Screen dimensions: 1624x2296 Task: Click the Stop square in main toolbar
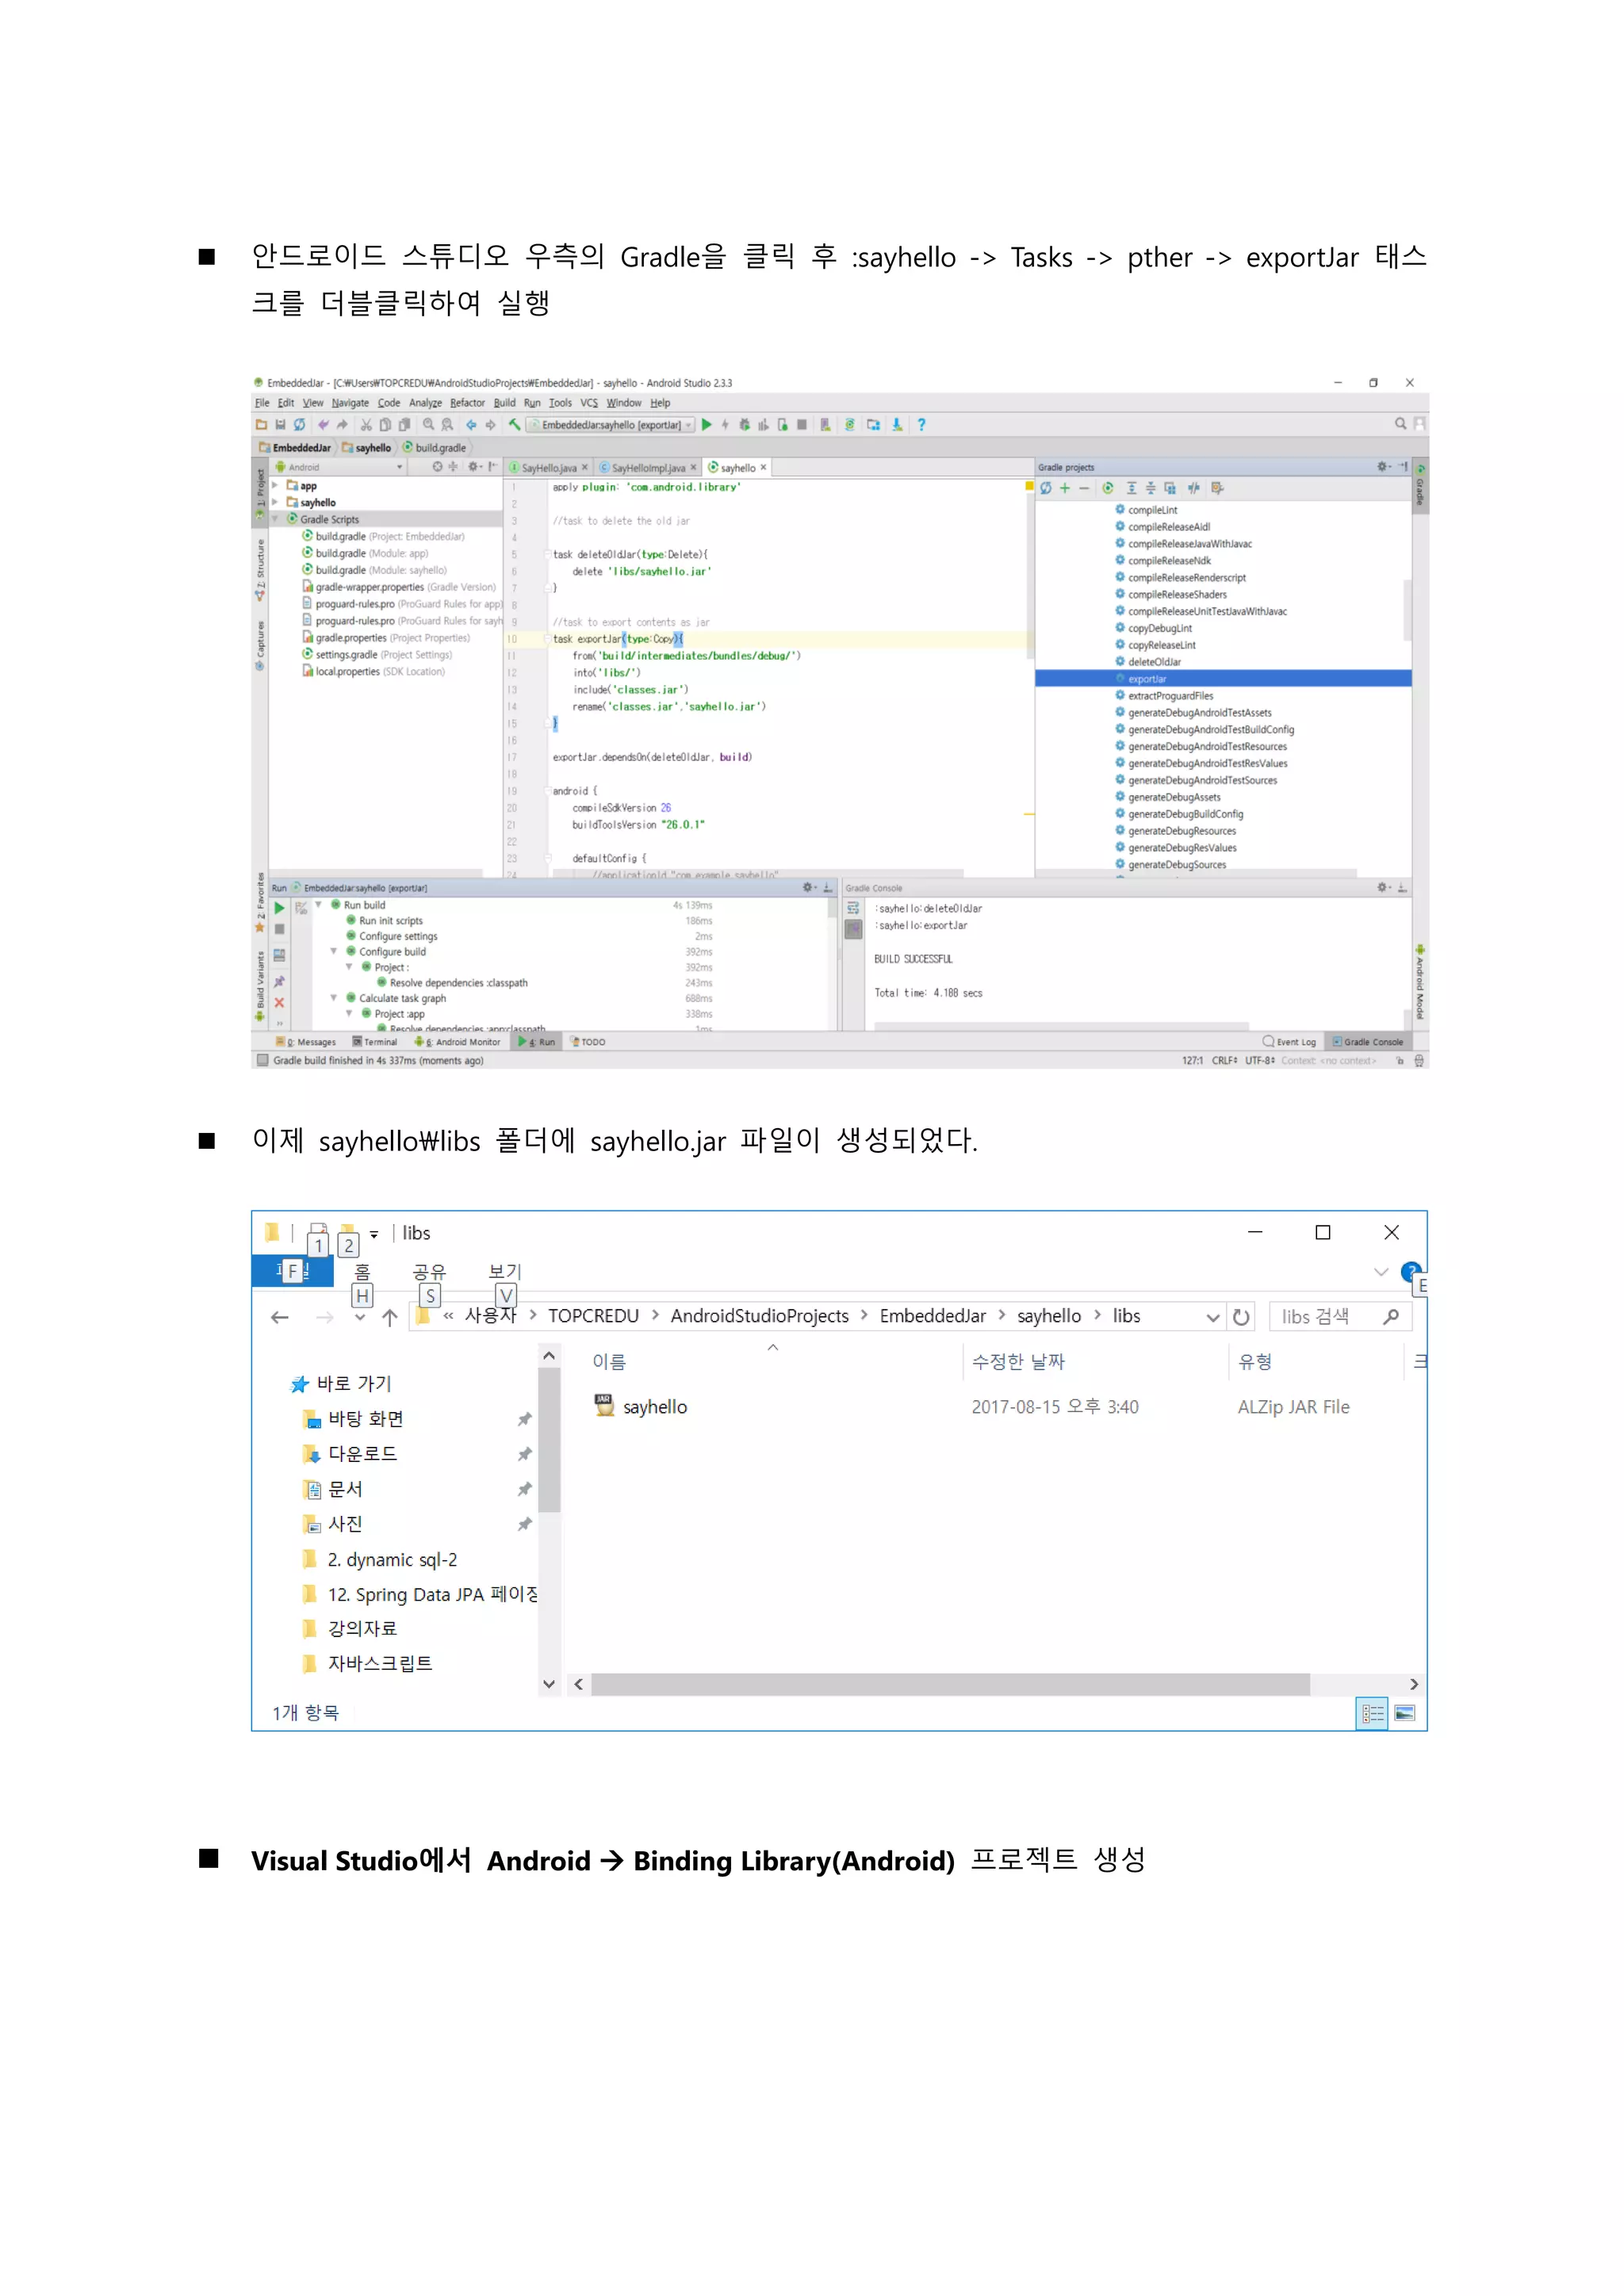click(802, 425)
